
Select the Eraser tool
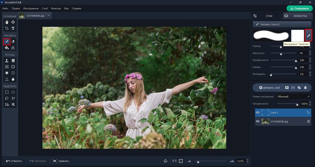pos(13,42)
